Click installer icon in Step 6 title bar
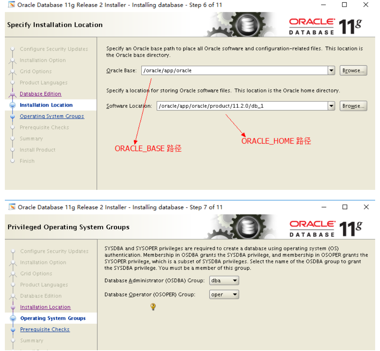Viewport: 380px width, 351px height. [12, 5]
